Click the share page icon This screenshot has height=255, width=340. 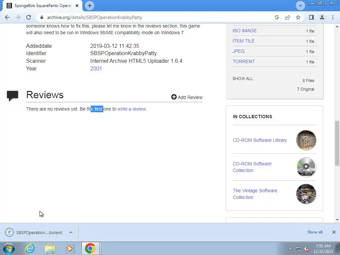(x=288, y=17)
